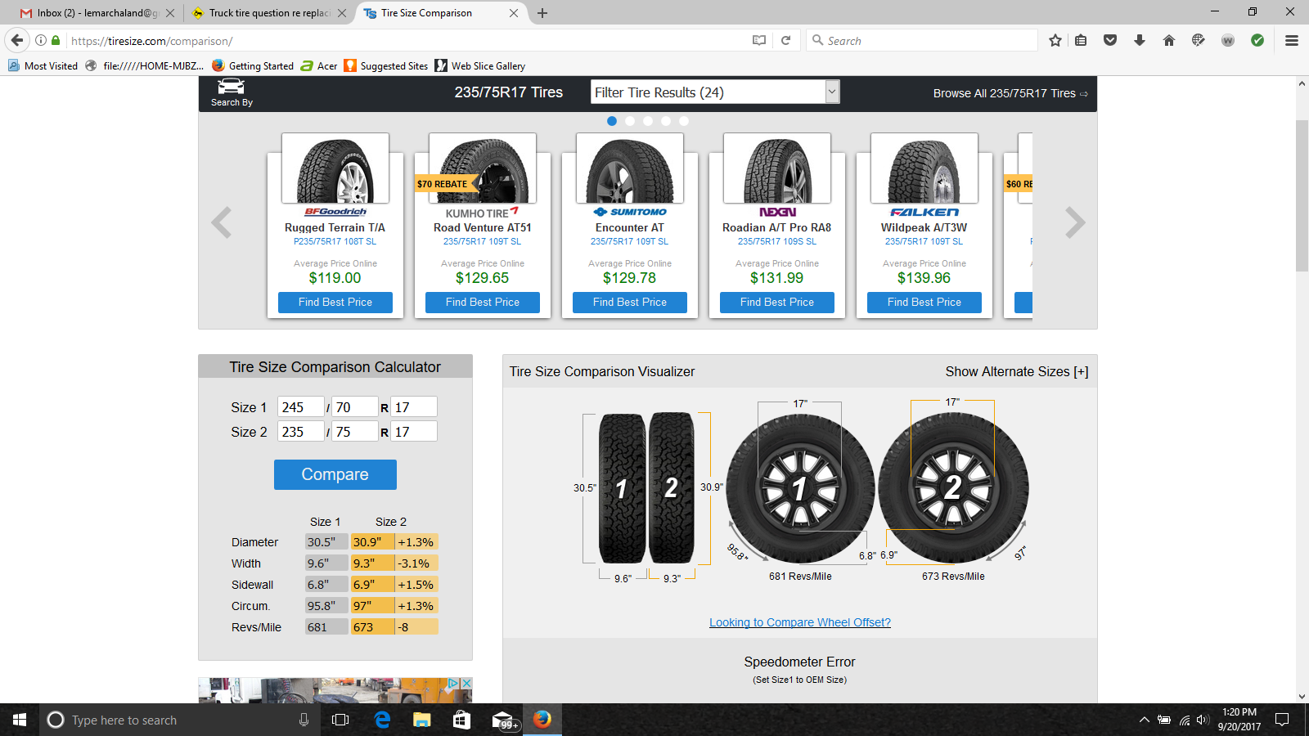Screen dimensions: 1309x736
Task: Click the Search By car icon
Action: (x=232, y=88)
